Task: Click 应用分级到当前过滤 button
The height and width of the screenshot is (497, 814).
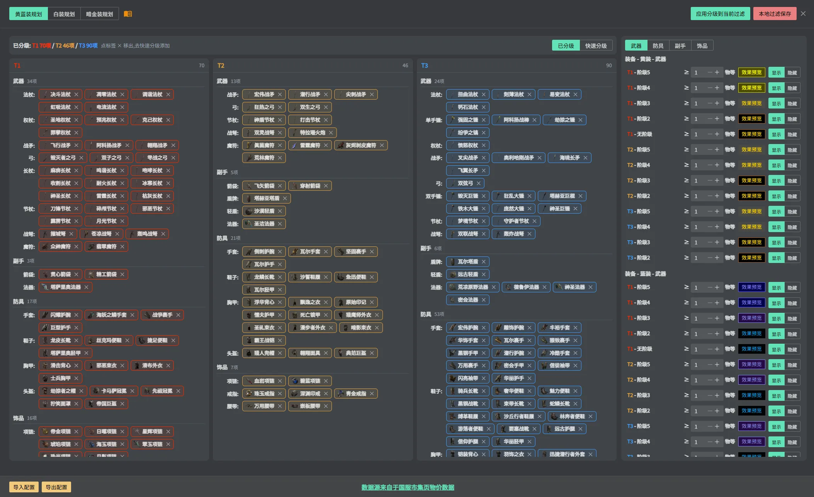Action: [x=720, y=14]
